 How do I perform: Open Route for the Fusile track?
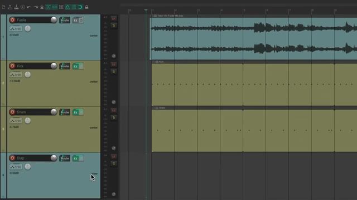click(x=65, y=20)
